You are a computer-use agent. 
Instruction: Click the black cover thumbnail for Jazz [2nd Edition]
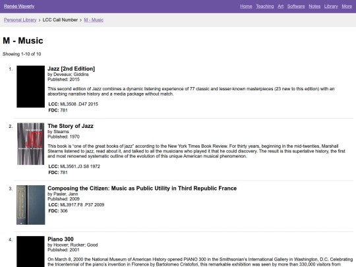click(30, 86)
